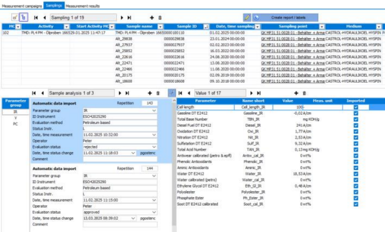
Task: Go to next sampling record
Action: click(122, 18)
